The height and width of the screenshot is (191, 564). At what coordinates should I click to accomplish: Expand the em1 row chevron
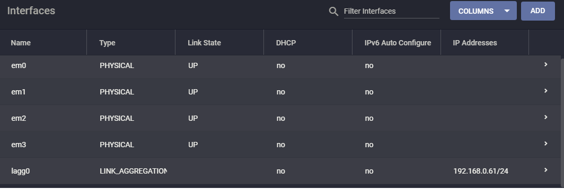click(545, 91)
